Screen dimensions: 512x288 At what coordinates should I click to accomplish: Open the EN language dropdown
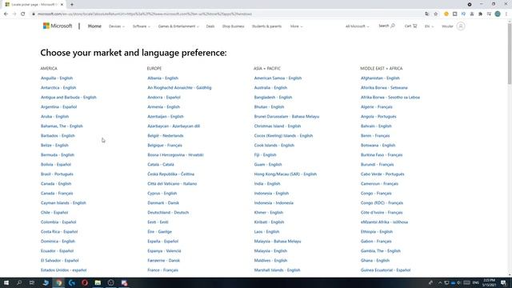(429, 26)
